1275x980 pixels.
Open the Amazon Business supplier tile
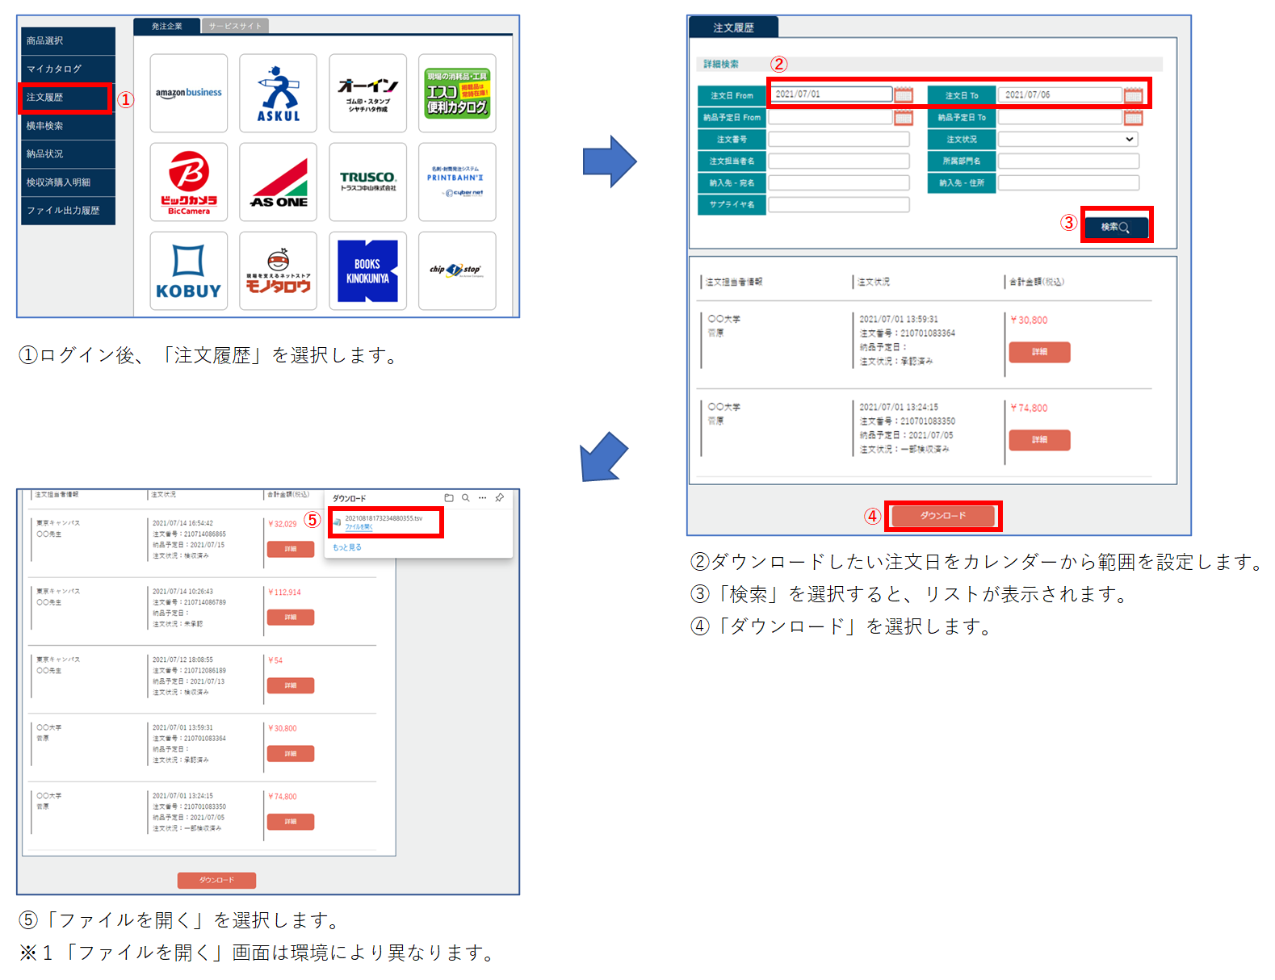189,94
